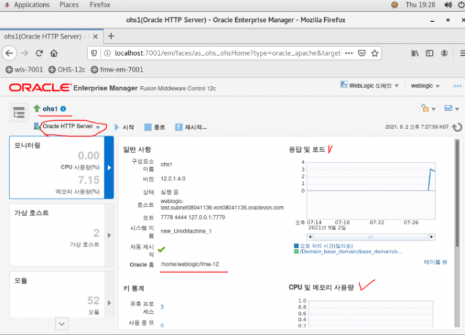Viewport: 465px width, 335px height.
Task: Click the 요청 처리 시간 legend entry
Action: [x=326, y=246]
